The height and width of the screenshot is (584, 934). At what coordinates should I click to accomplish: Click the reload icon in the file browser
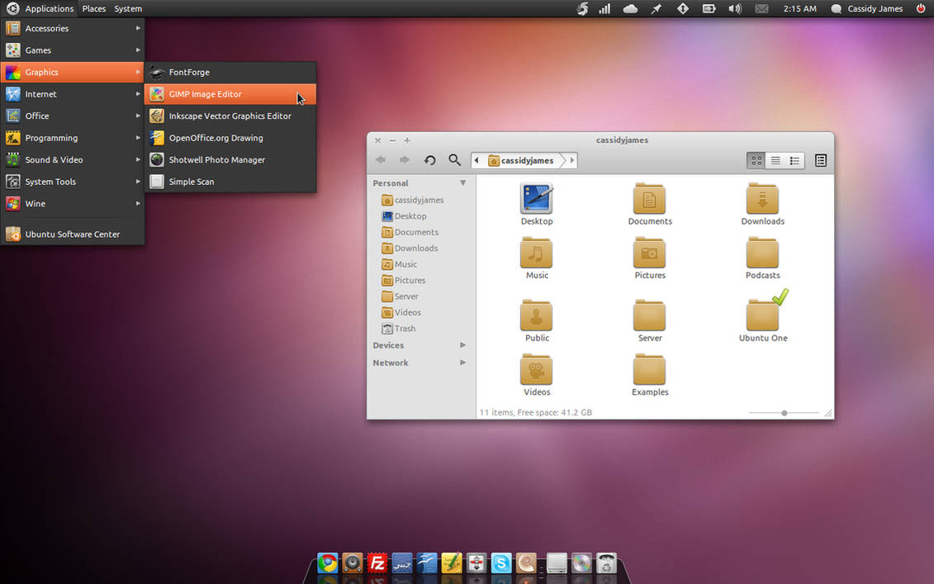[x=429, y=159]
